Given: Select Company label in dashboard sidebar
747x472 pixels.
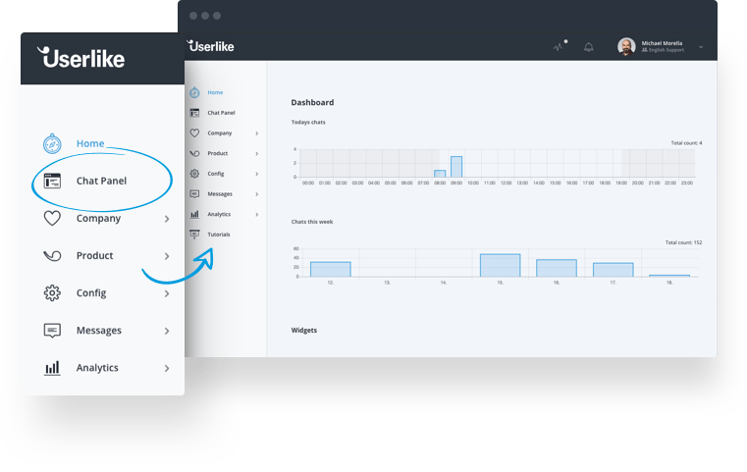Looking at the screenshot, I should click(x=220, y=132).
